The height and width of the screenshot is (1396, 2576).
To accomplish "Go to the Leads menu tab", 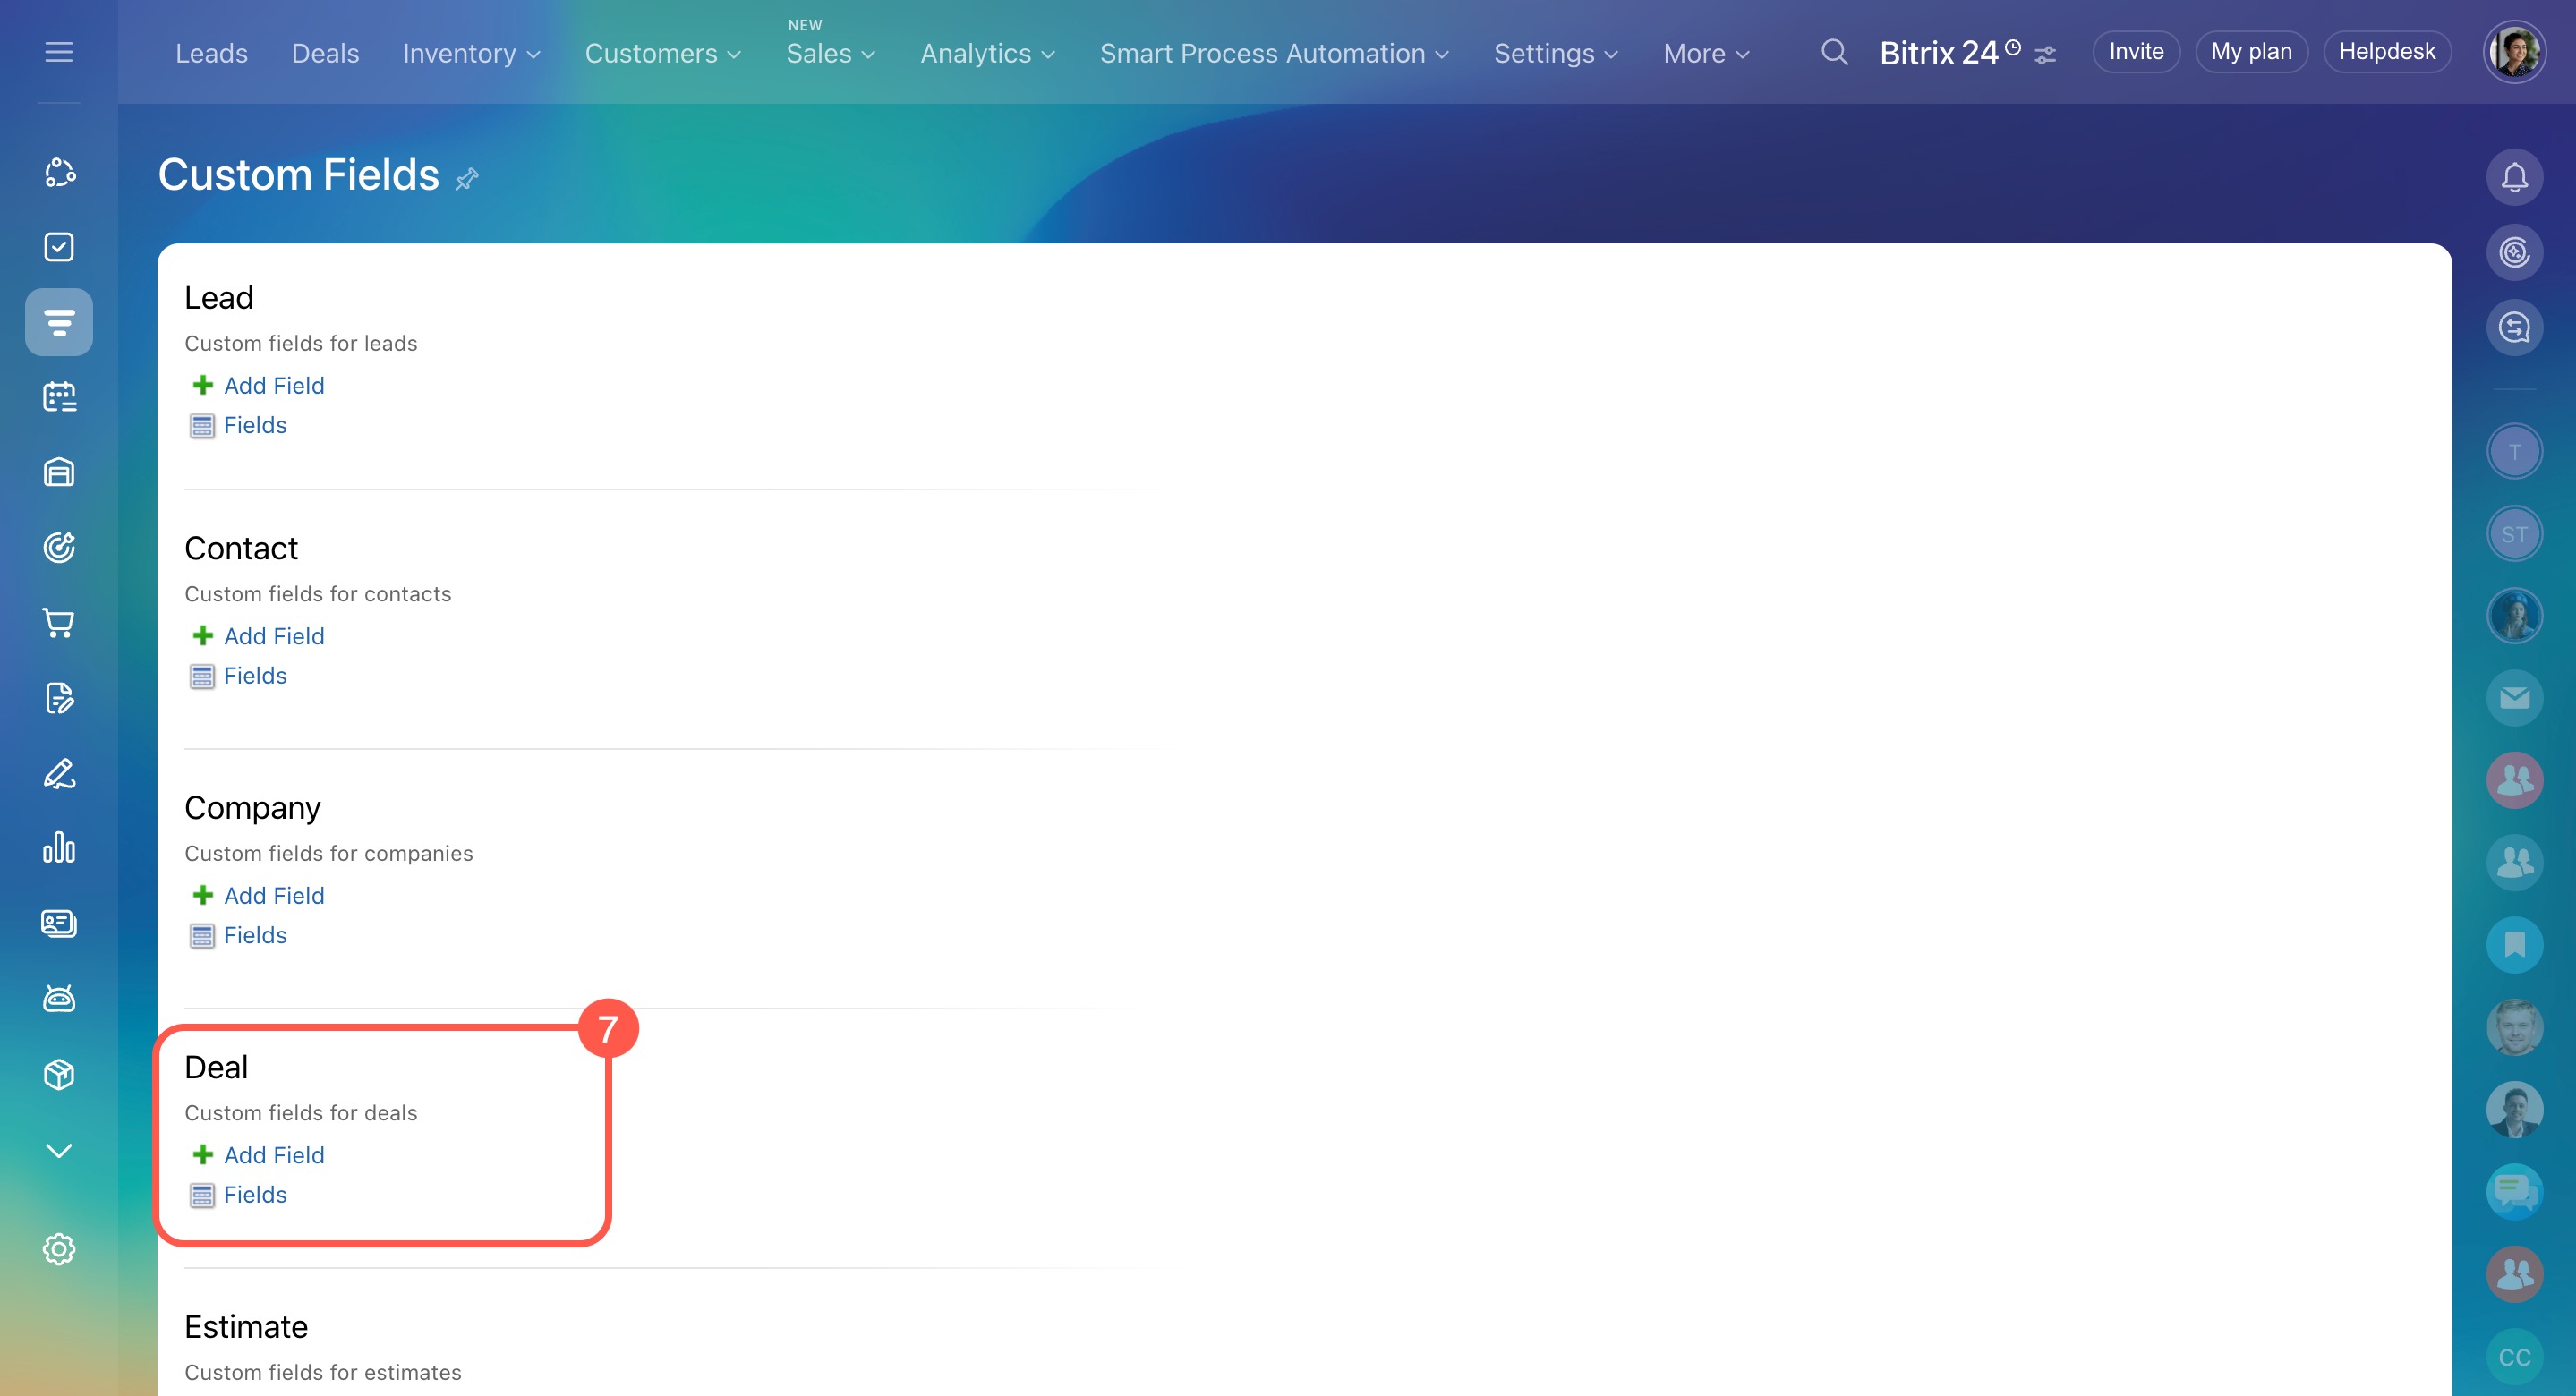I will [211, 53].
